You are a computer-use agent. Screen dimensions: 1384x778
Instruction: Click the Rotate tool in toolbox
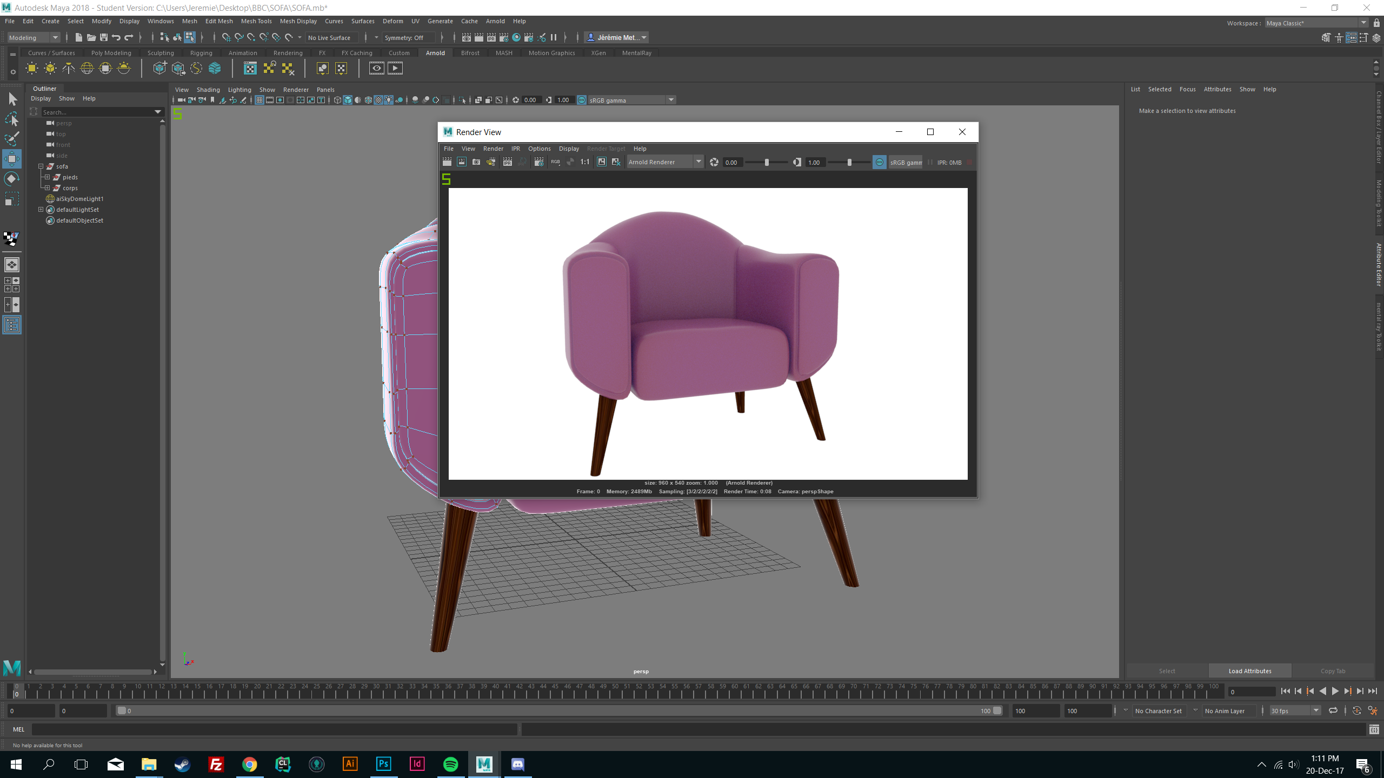pos(11,179)
